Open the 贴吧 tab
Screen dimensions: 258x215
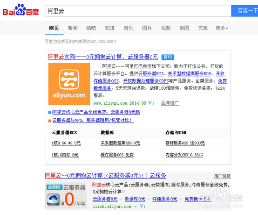coord(91,28)
